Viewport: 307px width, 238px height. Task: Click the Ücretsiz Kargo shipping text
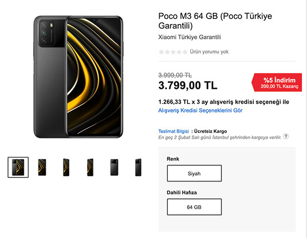tap(210, 131)
